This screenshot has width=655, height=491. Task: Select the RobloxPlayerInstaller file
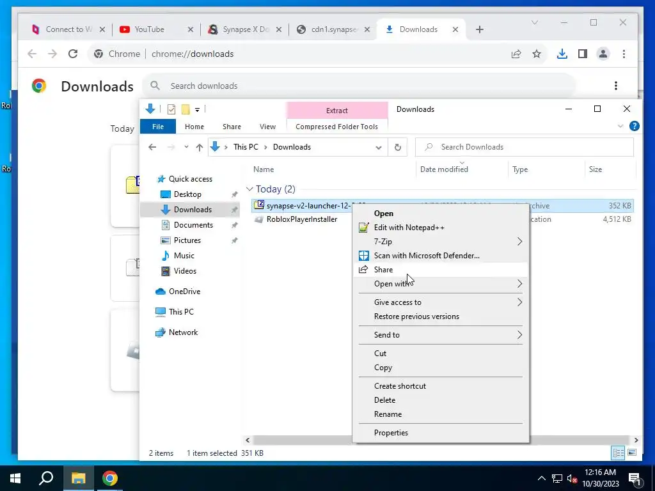[302, 219]
